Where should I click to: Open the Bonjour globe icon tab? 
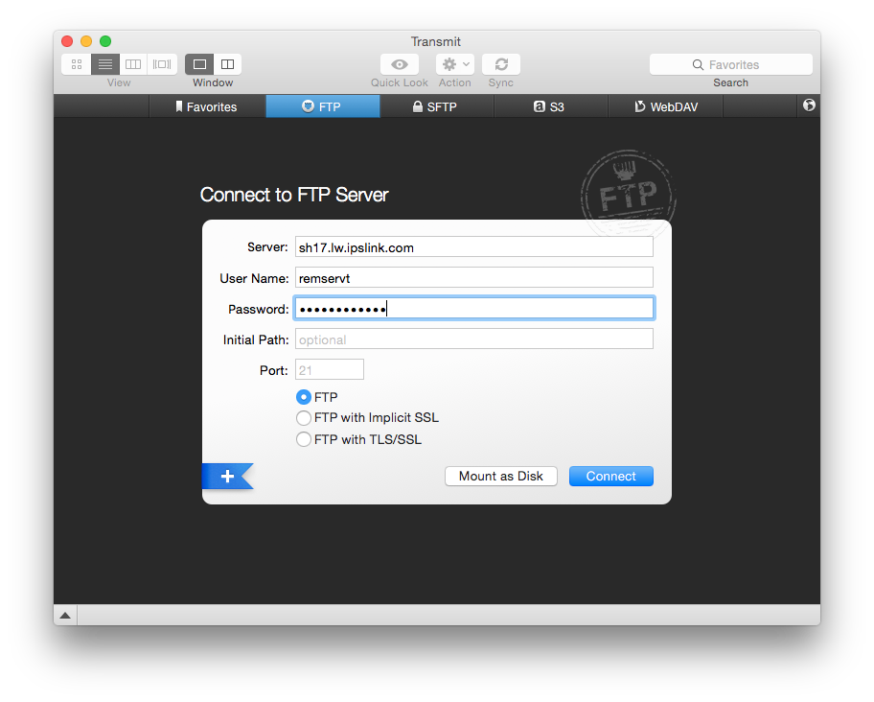809,105
